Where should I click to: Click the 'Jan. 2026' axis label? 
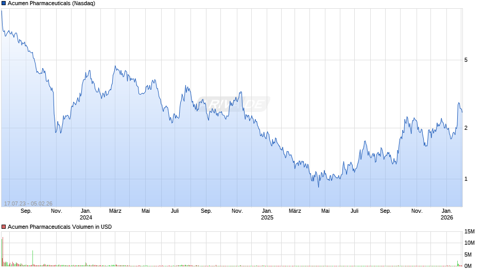click(446, 214)
